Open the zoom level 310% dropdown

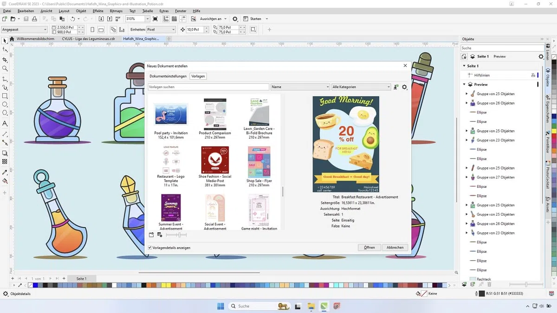point(148,19)
